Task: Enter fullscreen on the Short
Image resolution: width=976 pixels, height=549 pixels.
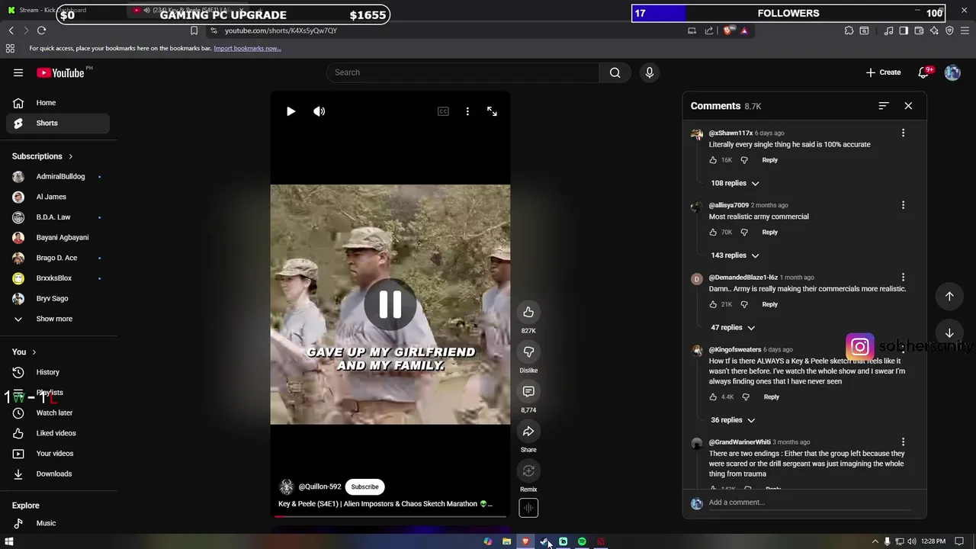Action: click(492, 111)
